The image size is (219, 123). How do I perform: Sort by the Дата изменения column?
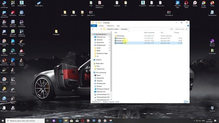149,32
